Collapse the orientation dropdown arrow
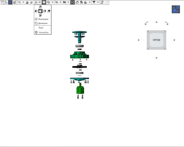Image resolution: width=184 pixels, height=147 pixels. (40, 2)
